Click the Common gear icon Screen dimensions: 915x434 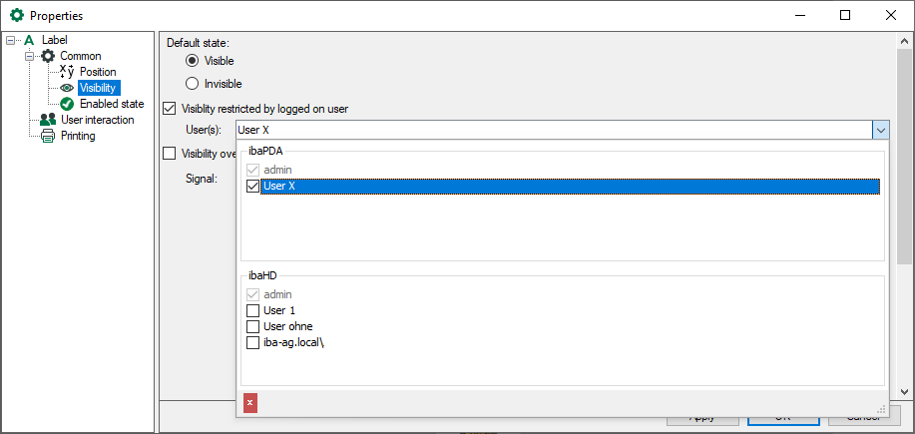47,56
